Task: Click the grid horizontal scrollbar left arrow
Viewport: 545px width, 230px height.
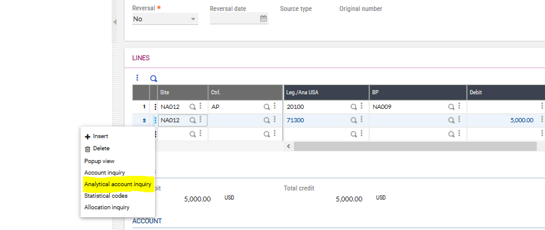Action: pyautogui.click(x=289, y=146)
